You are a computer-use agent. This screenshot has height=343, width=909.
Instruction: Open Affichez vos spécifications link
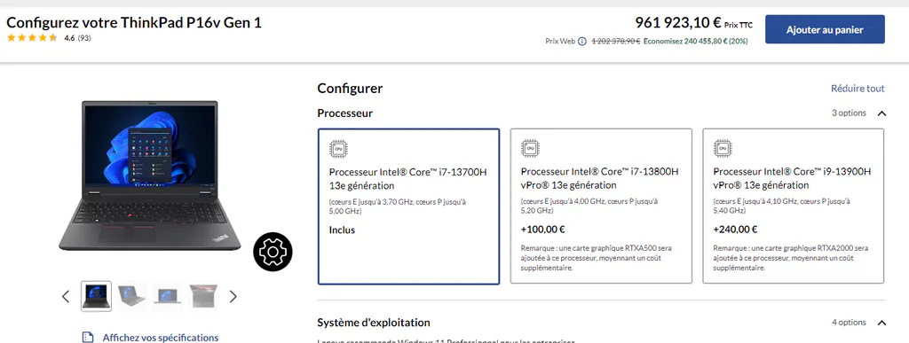[x=161, y=337]
